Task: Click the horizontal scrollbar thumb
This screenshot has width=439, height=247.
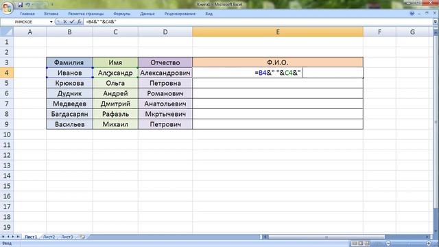Action: coord(327,237)
